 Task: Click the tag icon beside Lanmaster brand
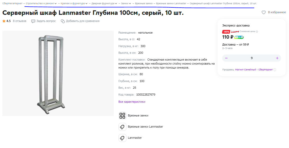click(122, 138)
